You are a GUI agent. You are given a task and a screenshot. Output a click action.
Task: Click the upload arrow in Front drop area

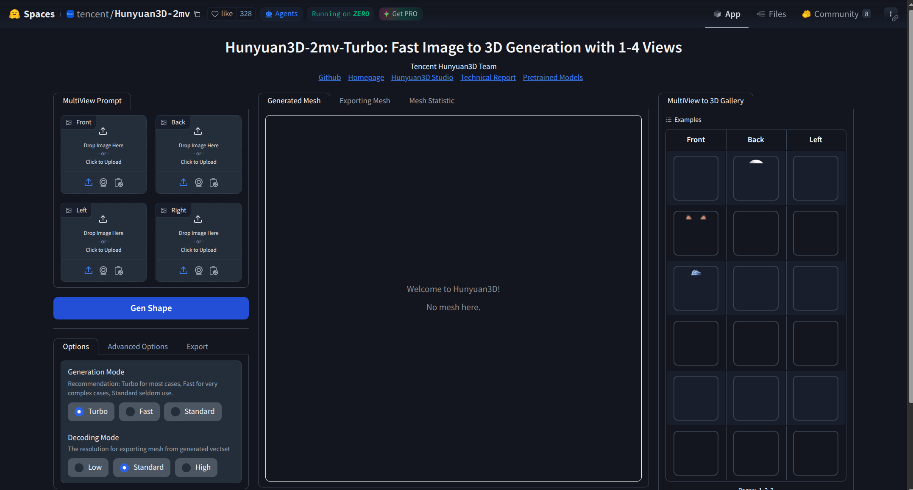pos(103,131)
